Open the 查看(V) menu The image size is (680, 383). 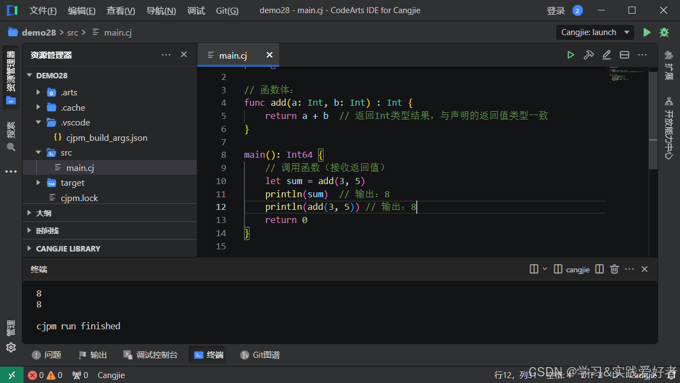[x=121, y=10]
